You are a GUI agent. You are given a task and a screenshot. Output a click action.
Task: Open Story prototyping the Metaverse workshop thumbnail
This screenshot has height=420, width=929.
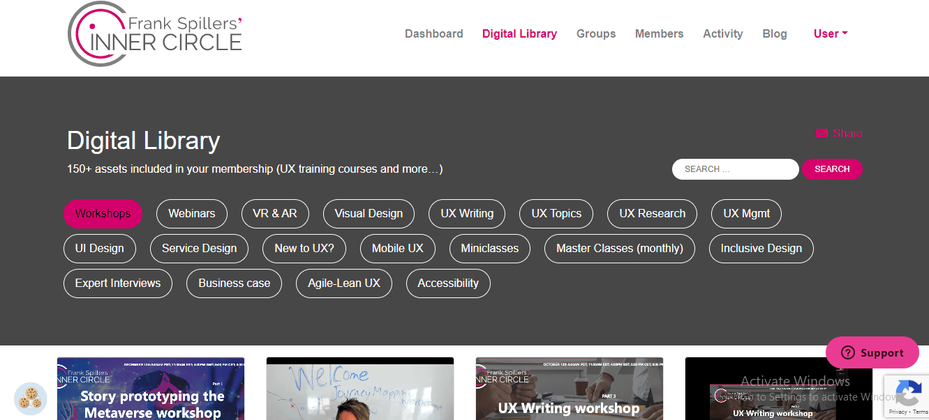(x=151, y=389)
